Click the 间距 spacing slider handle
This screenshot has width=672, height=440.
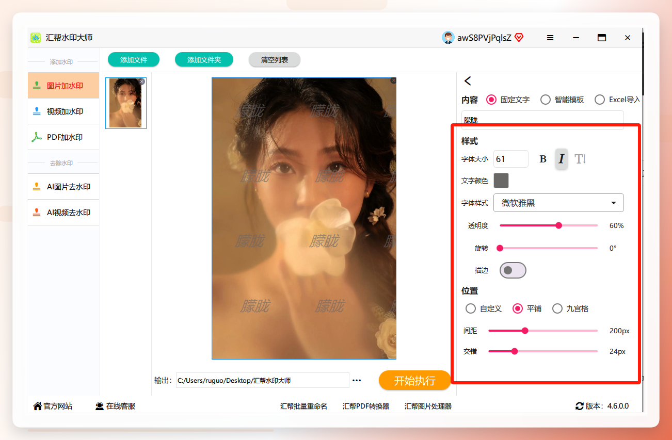[x=525, y=331]
